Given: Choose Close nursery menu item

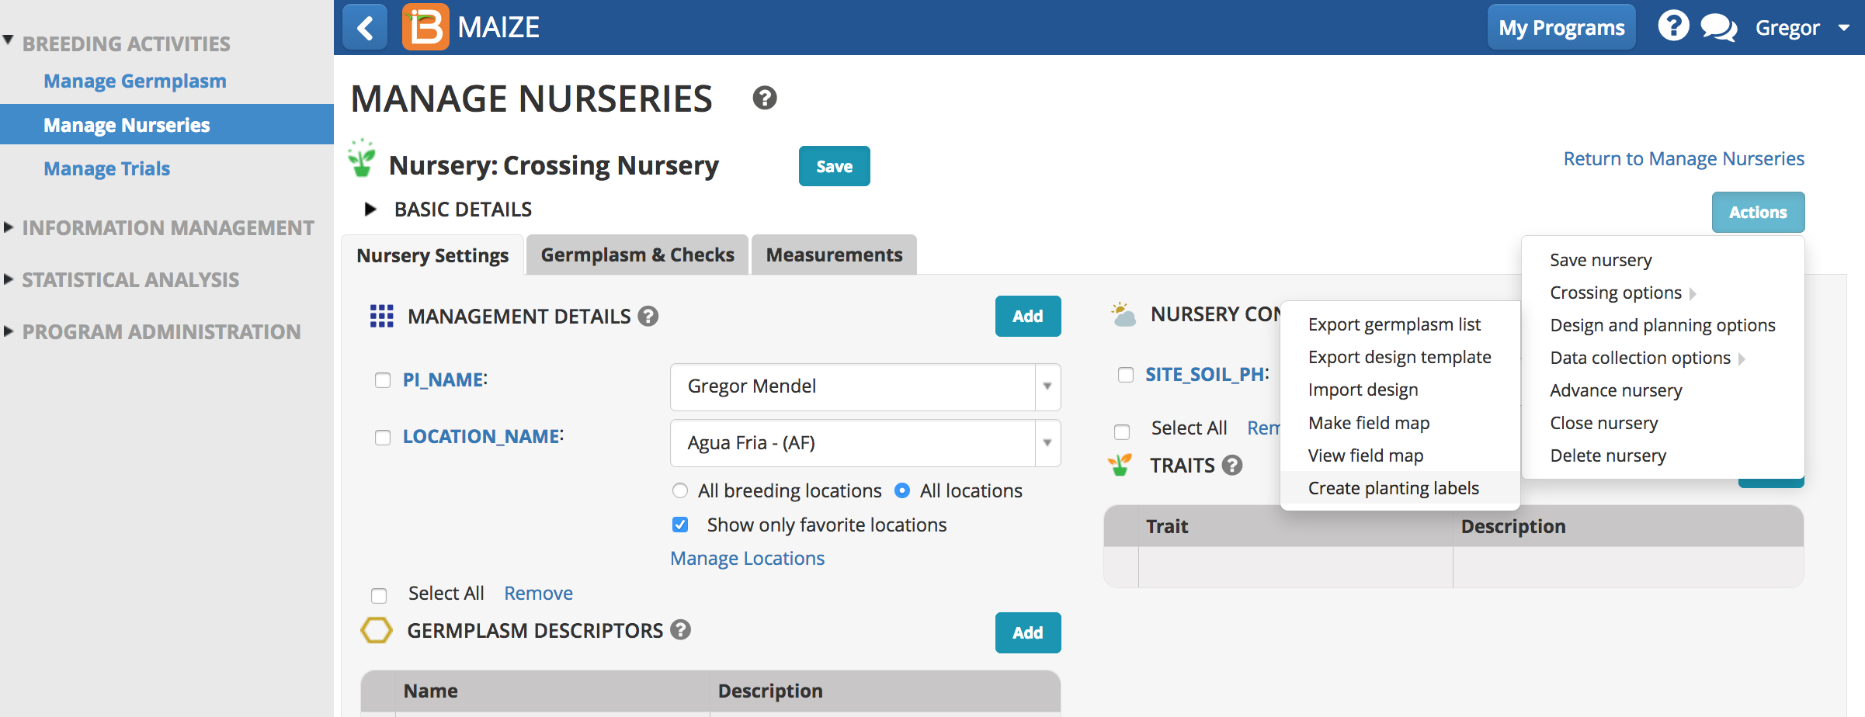Looking at the screenshot, I should coord(1603,423).
